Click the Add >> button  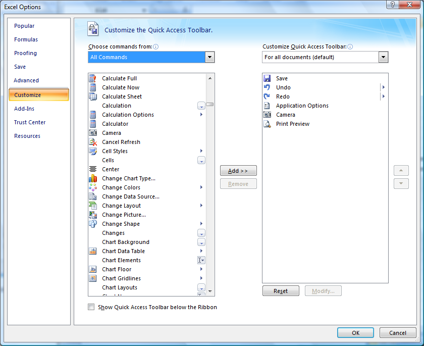(238, 171)
